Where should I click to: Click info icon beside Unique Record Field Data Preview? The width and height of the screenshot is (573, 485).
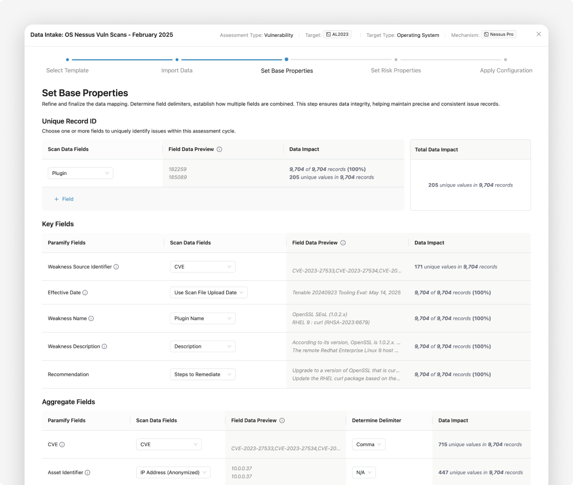[219, 149]
